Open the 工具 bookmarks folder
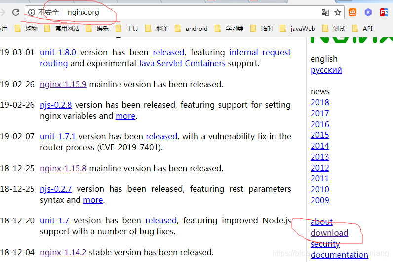Viewport: 393px width, 262px height. click(127, 28)
